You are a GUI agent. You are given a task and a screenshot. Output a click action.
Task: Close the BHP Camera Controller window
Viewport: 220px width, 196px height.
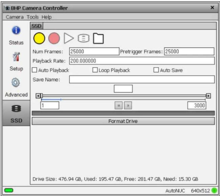coord(212,7)
